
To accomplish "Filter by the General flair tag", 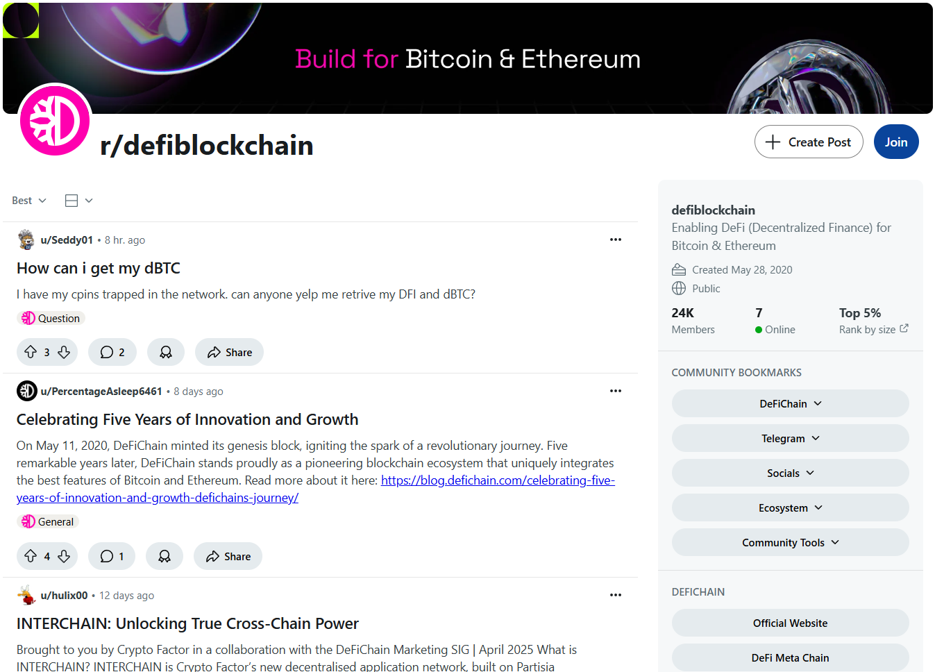I will [48, 521].
